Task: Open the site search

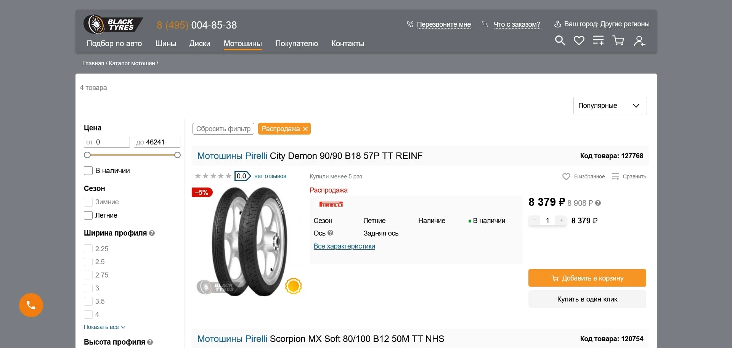Action: (559, 40)
